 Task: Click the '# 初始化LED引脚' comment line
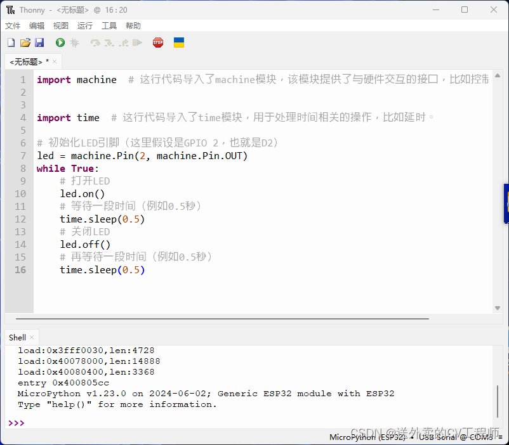157,143
